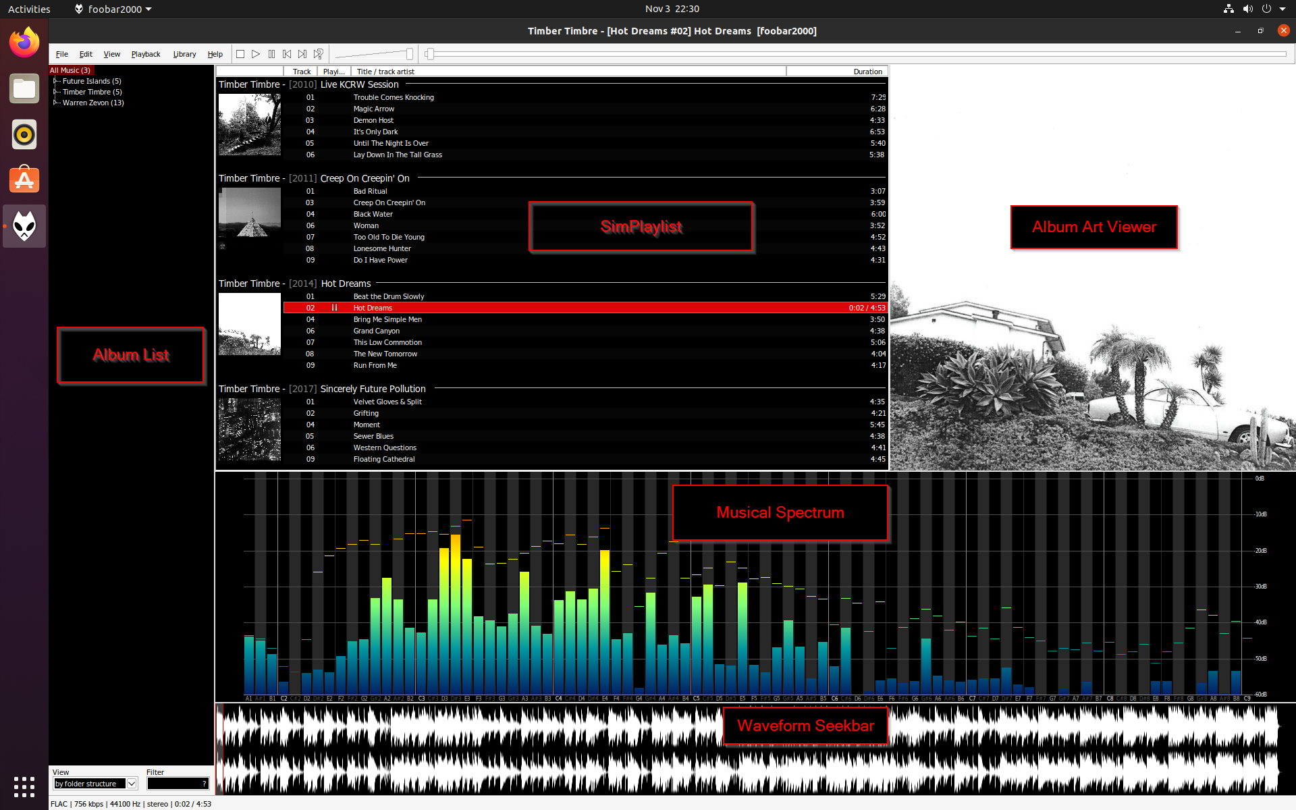
Task: Select the All Music root node
Action: (x=70, y=70)
